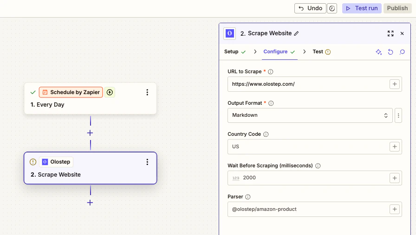
Task: Insert data with Wait Before Scraping plus button
Action: click(x=395, y=178)
